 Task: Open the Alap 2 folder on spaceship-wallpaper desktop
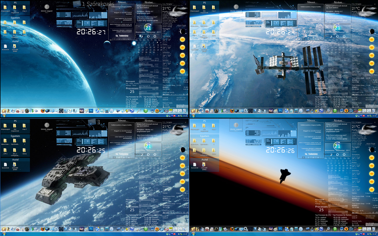tap(24, 127)
